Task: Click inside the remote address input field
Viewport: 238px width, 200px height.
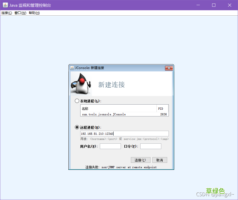Action: click(124, 133)
